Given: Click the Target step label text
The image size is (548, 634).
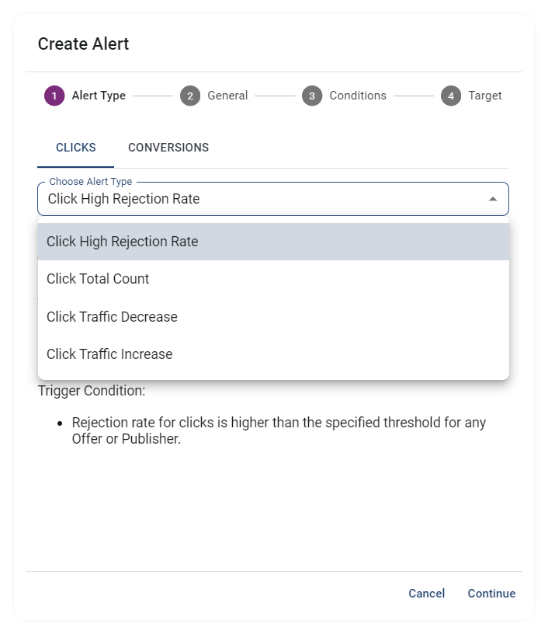Looking at the screenshot, I should point(484,95).
